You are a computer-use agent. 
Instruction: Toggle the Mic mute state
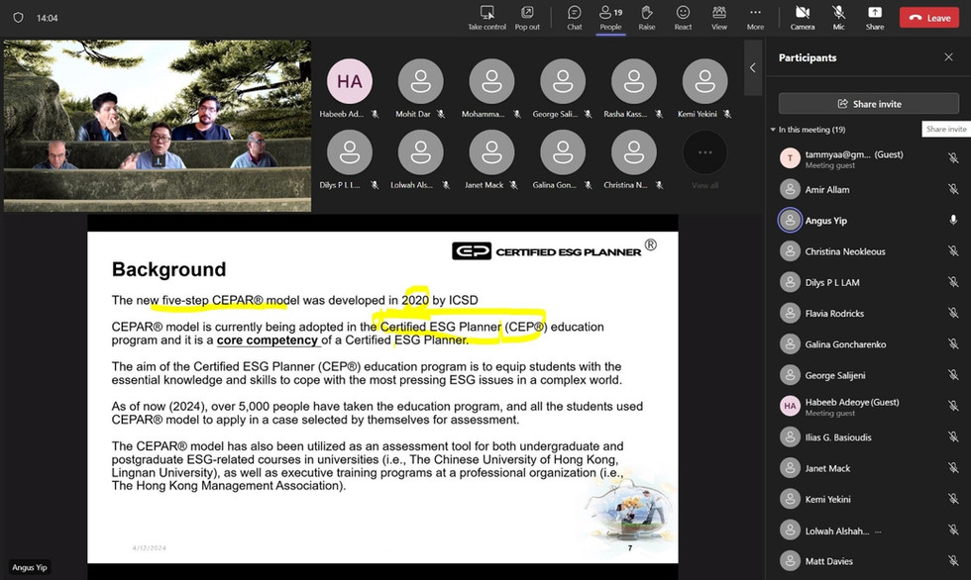pos(838,17)
